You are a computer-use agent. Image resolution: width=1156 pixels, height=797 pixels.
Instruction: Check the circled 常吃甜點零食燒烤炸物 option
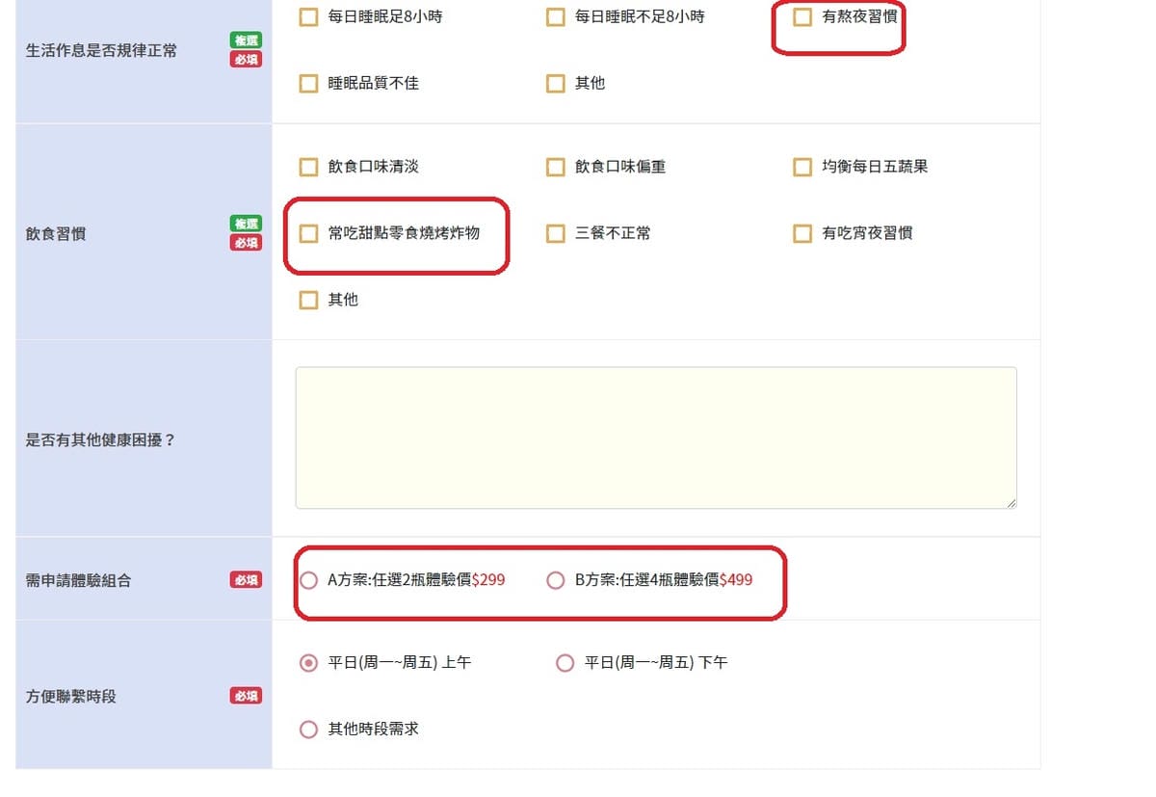(x=308, y=233)
